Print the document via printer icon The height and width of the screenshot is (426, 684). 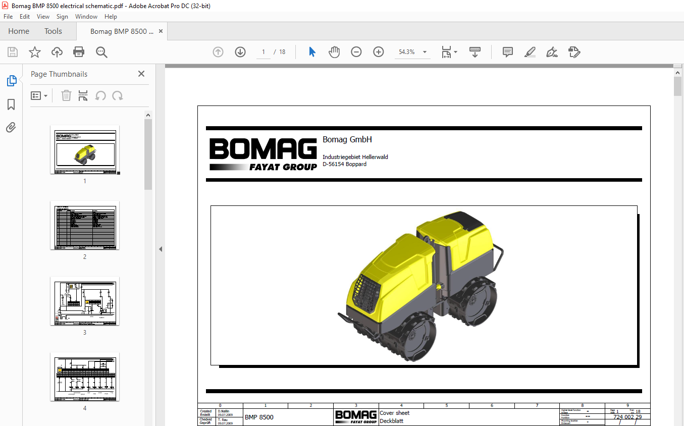point(79,52)
